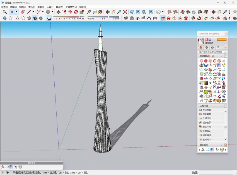The height and width of the screenshot is (175, 237).
Task: Open Pencil tool dropdown arrow
Action: [33, 12]
